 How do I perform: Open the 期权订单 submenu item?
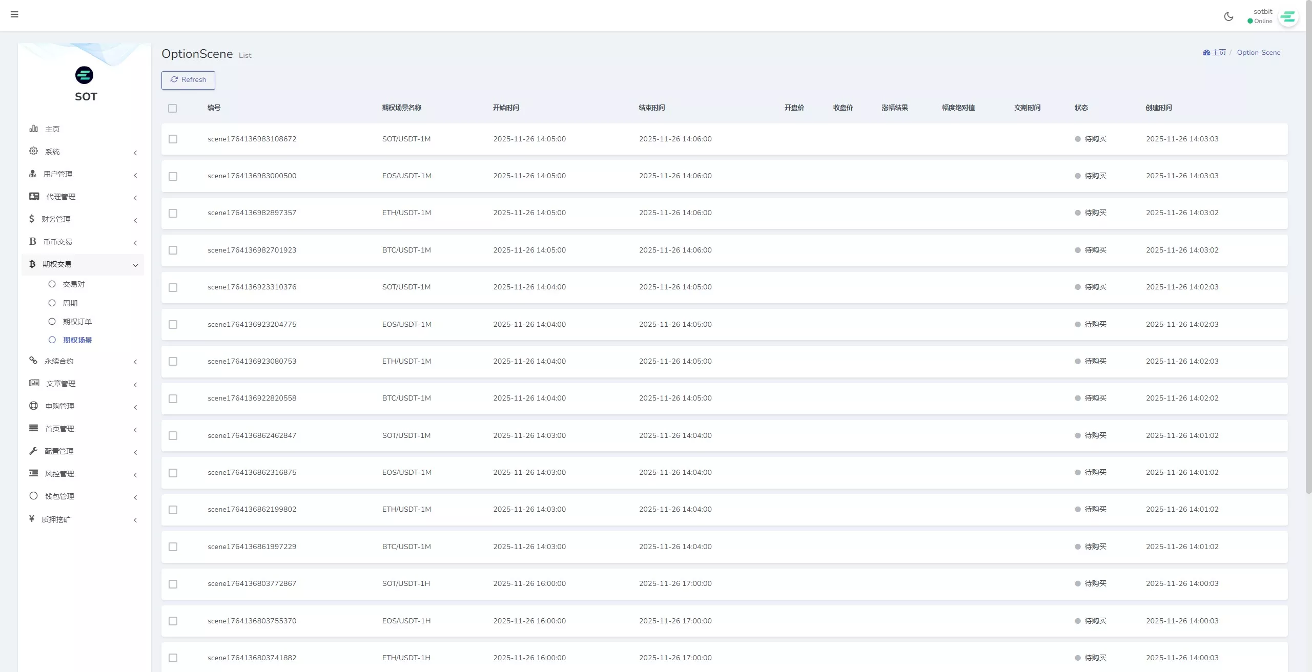tap(77, 322)
